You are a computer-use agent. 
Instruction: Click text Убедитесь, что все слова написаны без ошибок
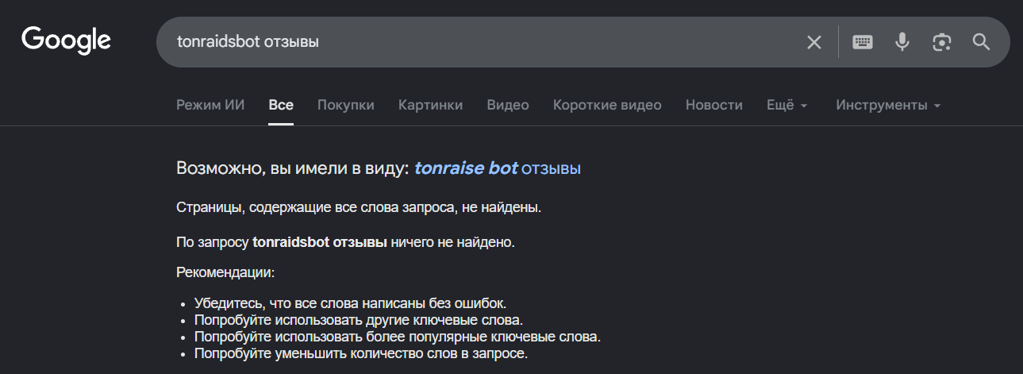[350, 303]
